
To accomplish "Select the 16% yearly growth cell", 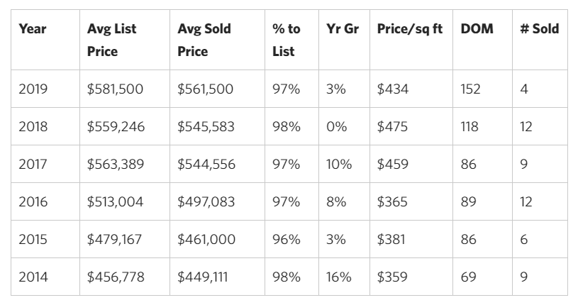I will (x=338, y=277).
